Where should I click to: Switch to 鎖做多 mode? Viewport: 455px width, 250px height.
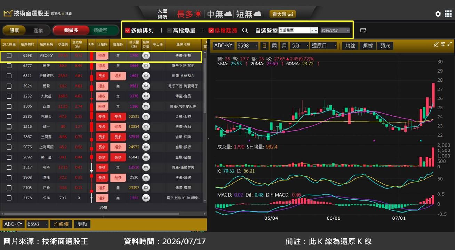71,31
